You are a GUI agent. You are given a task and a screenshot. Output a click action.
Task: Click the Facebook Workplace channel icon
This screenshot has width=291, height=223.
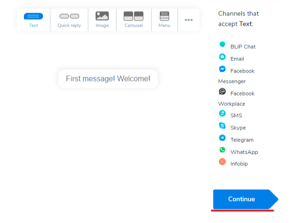coord(222,91)
